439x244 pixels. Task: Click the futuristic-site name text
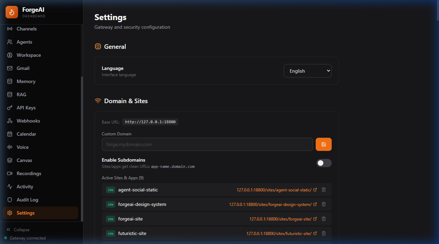pyautogui.click(x=132, y=233)
